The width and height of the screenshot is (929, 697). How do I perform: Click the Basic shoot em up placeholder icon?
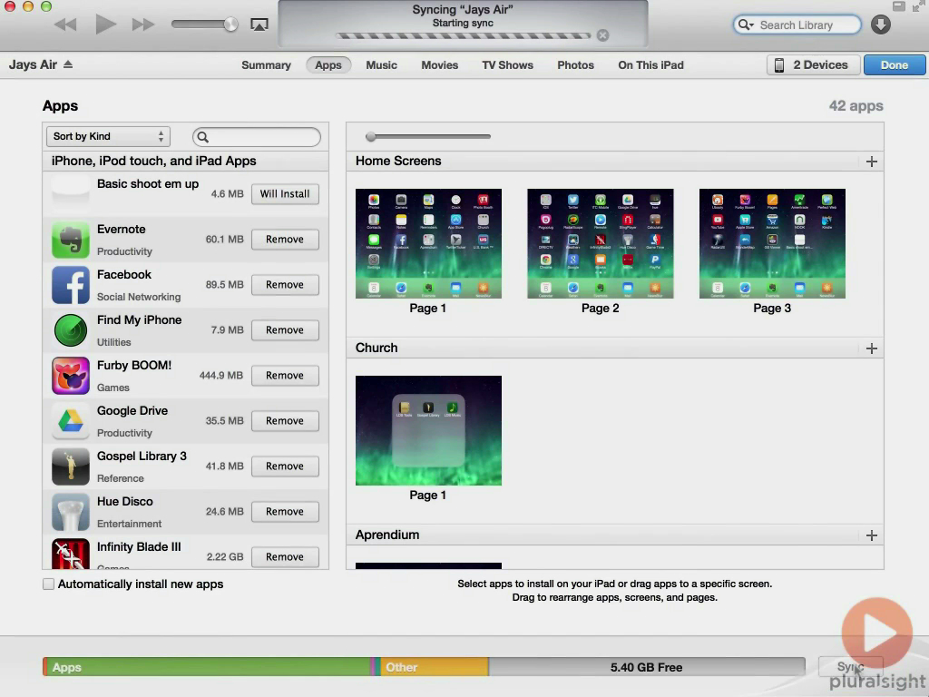tap(71, 194)
